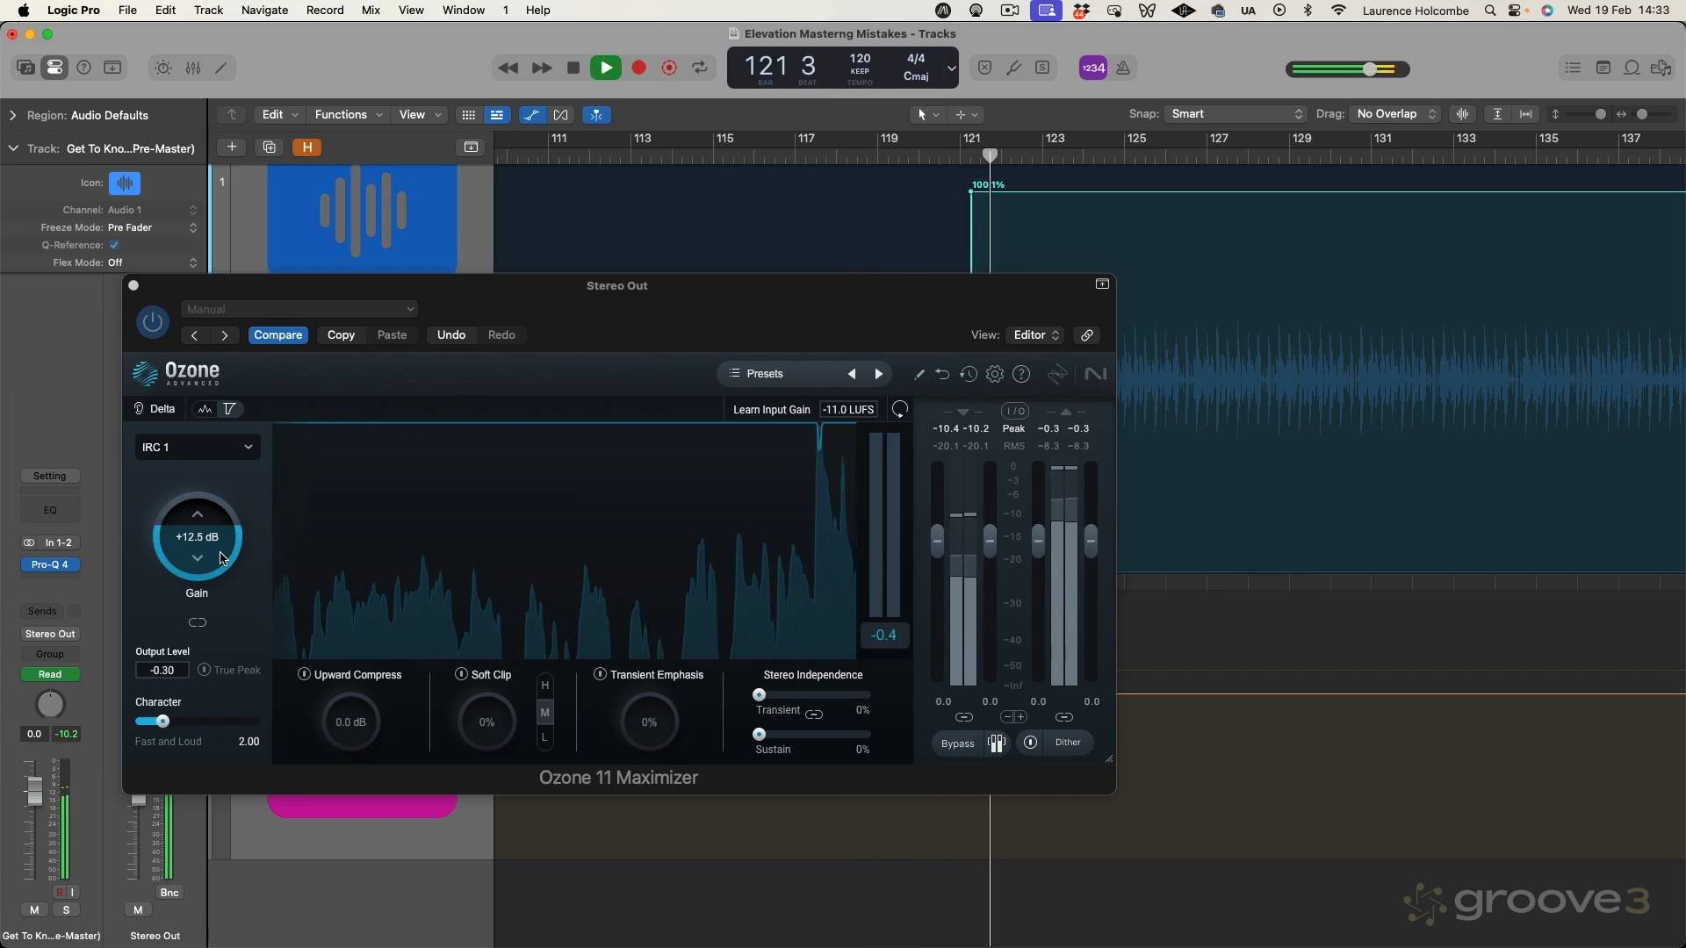Click the plugin window link chain icon
The width and height of the screenshot is (1686, 948).
coord(1087,335)
